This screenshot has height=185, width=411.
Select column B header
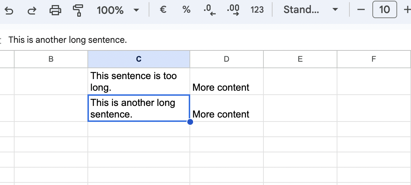point(51,59)
